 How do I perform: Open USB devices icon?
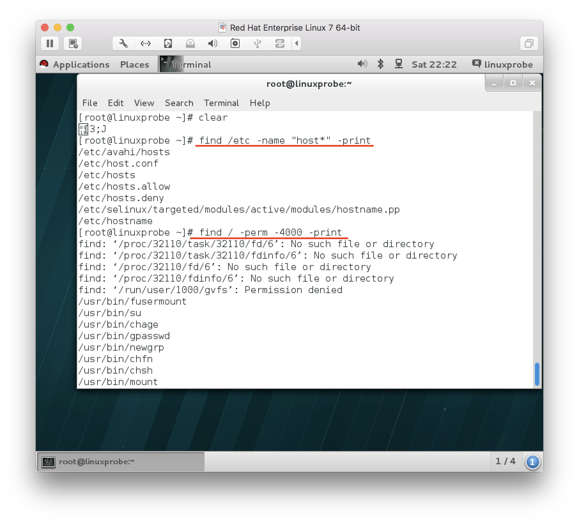click(258, 43)
